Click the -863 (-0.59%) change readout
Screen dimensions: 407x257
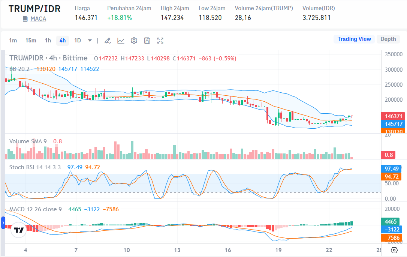(x=217, y=58)
